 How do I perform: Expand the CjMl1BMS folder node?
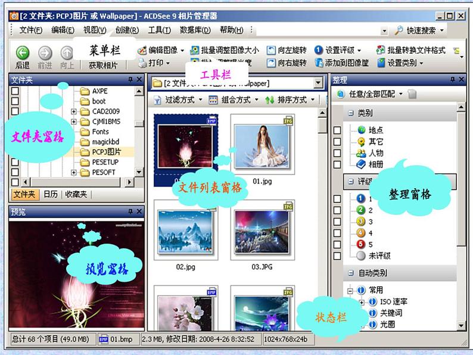pos(74,122)
